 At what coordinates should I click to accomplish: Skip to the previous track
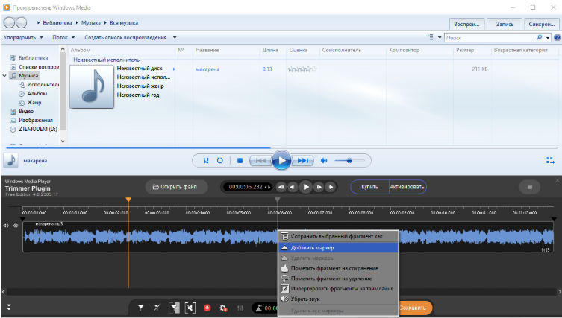(x=260, y=161)
